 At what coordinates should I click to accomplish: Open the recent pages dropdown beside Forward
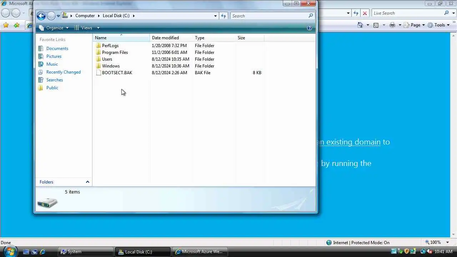click(x=58, y=16)
